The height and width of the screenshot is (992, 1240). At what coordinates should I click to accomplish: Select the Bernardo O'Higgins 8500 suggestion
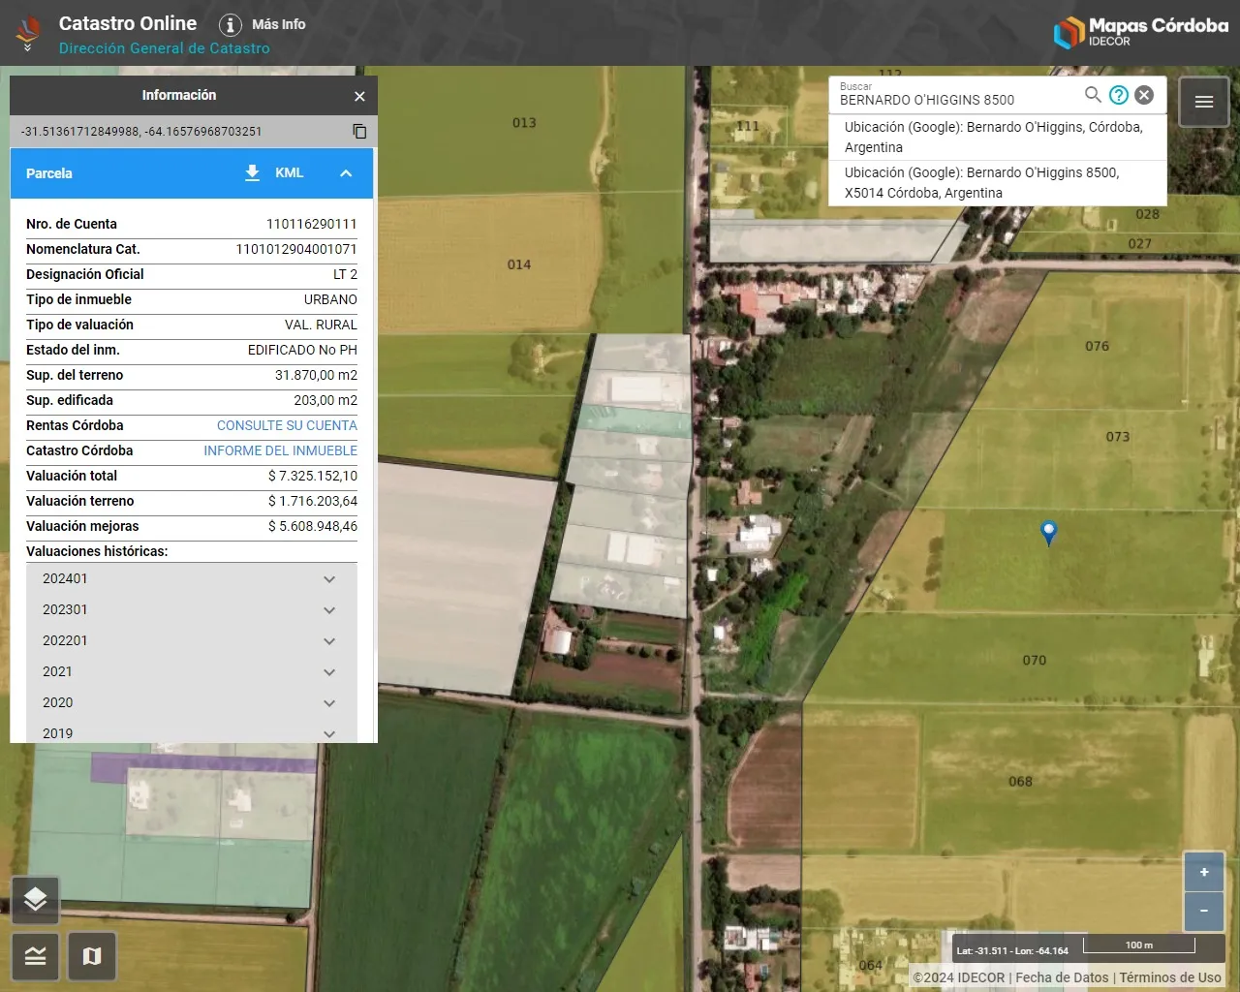pyautogui.click(x=998, y=183)
